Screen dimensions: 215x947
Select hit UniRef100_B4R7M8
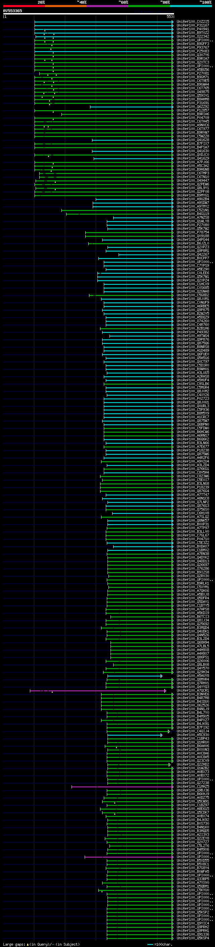[192, 698]
